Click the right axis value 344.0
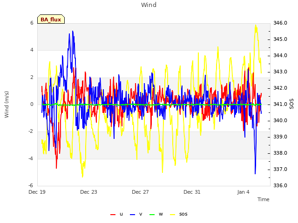This screenshot has height=223, width=298. tap(280, 56)
